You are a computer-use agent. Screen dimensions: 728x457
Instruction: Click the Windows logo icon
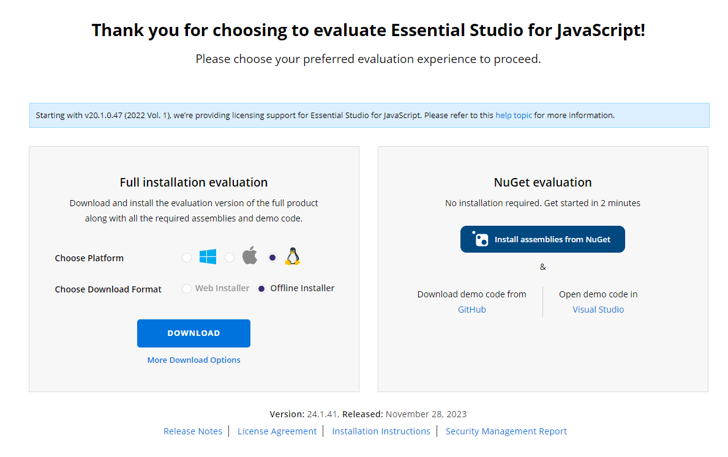click(x=207, y=257)
